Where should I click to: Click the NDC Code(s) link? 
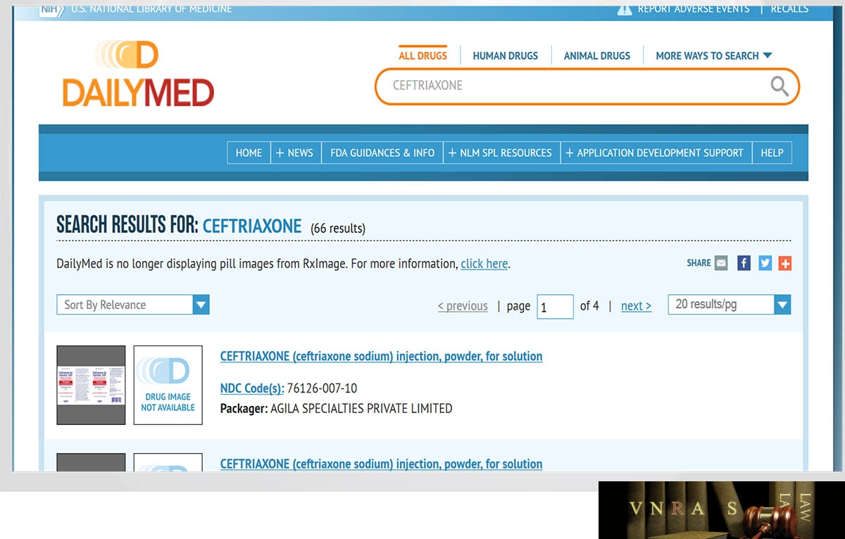pyautogui.click(x=252, y=388)
